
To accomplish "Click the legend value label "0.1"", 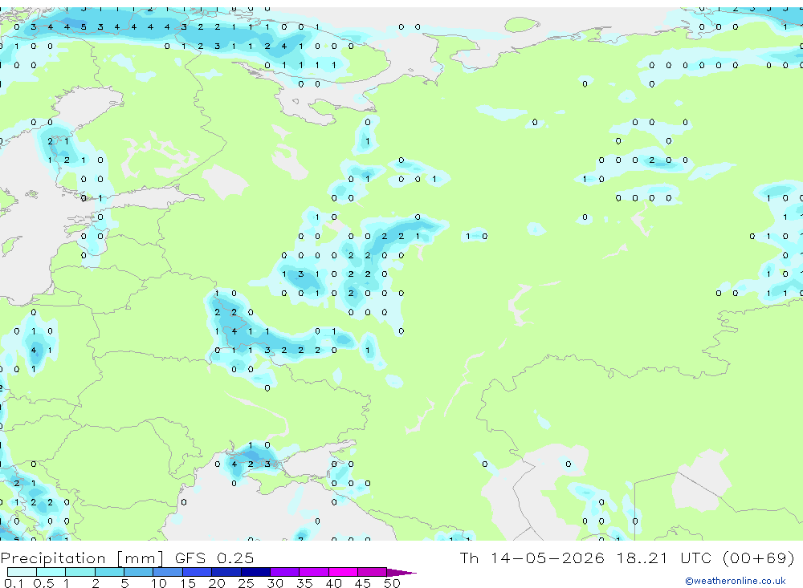I will coord(14,583).
